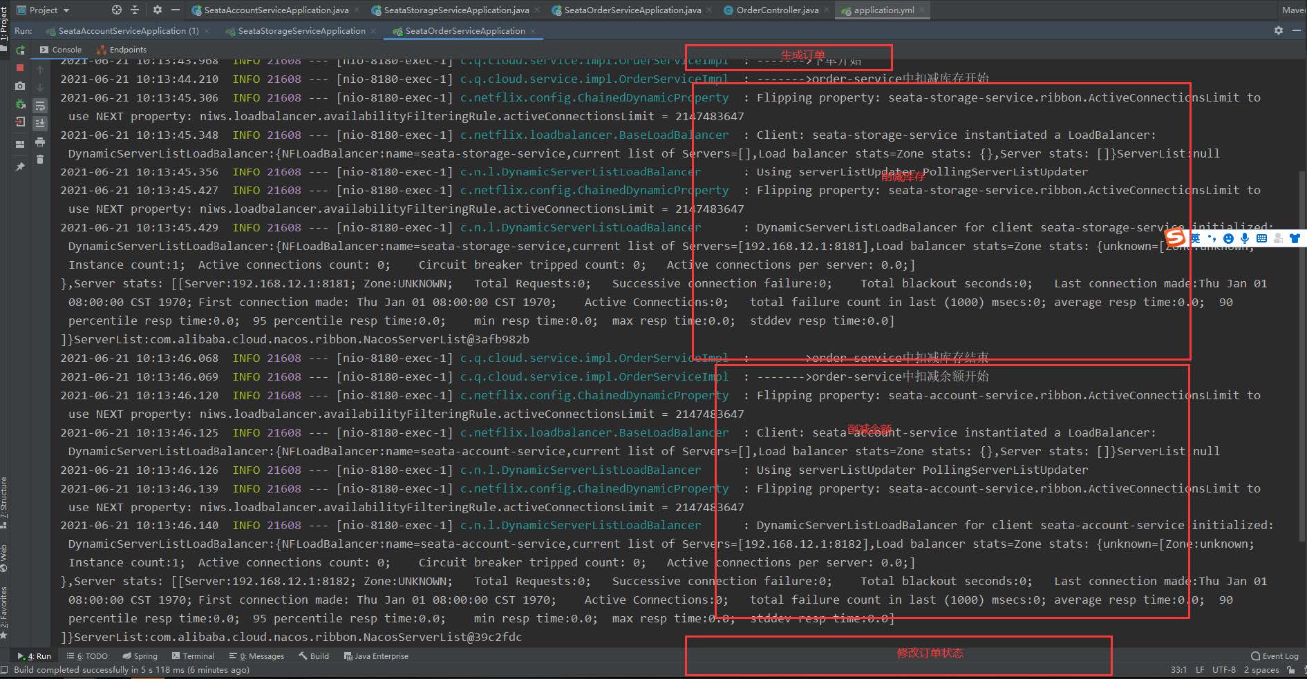Change file encoding UTF-8 in status bar
The width and height of the screenshot is (1307, 679).
(x=1223, y=670)
